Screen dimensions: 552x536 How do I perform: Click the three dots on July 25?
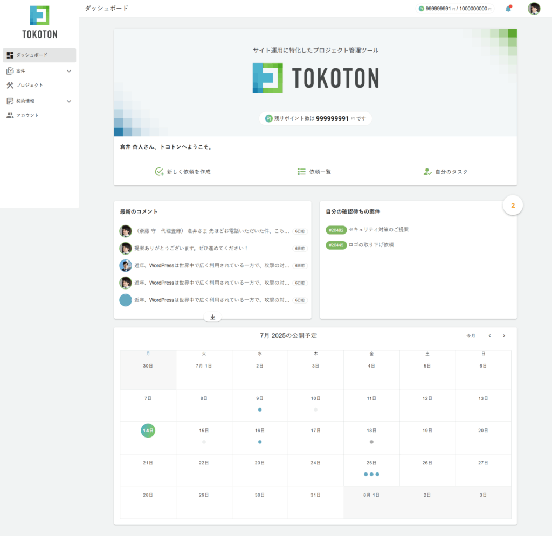pos(371,474)
